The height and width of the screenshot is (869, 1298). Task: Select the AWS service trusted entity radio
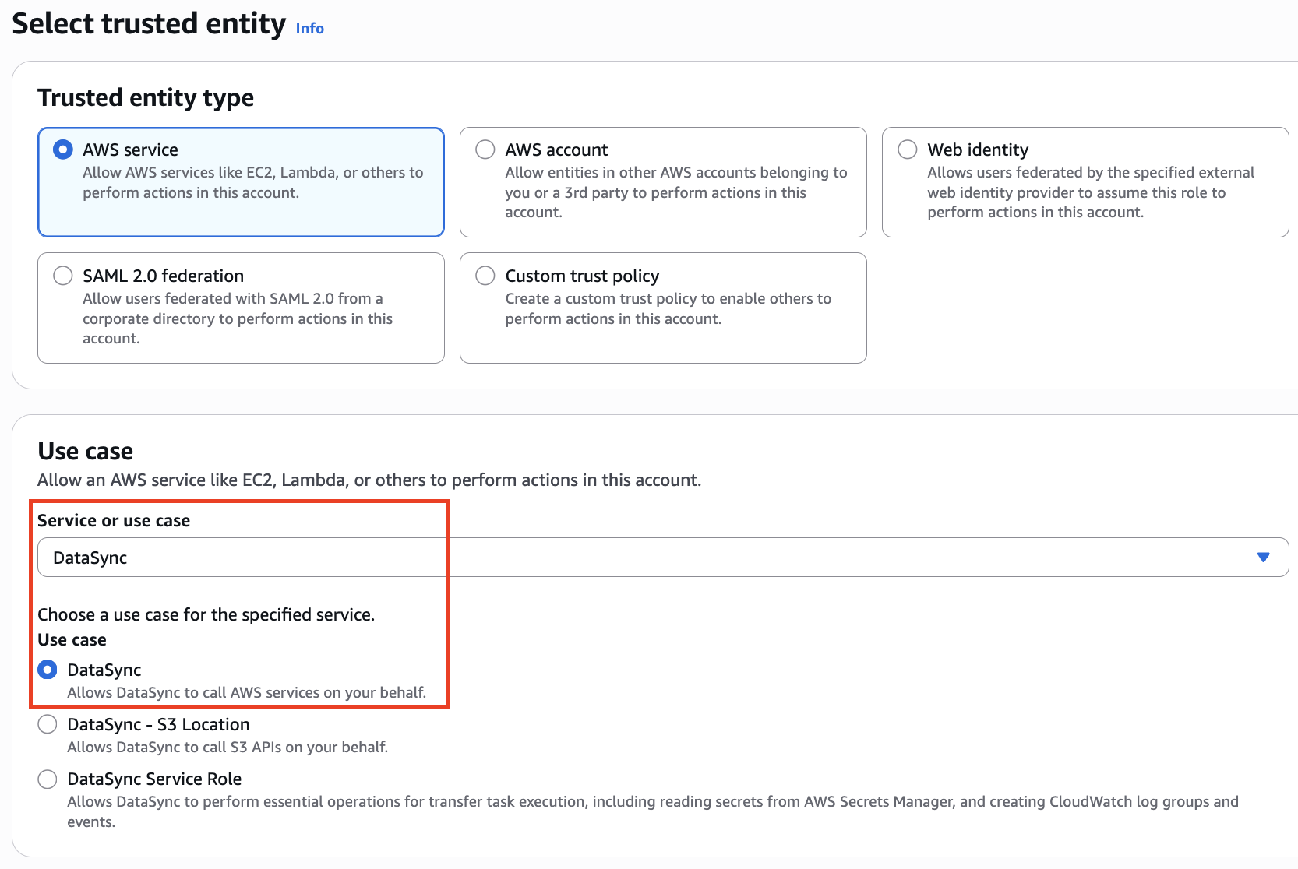point(63,150)
